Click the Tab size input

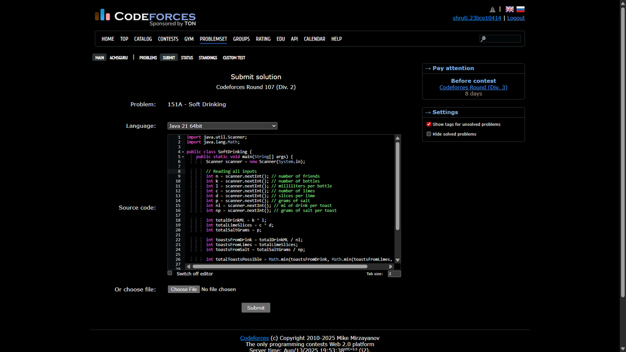click(x=394, y=274)
